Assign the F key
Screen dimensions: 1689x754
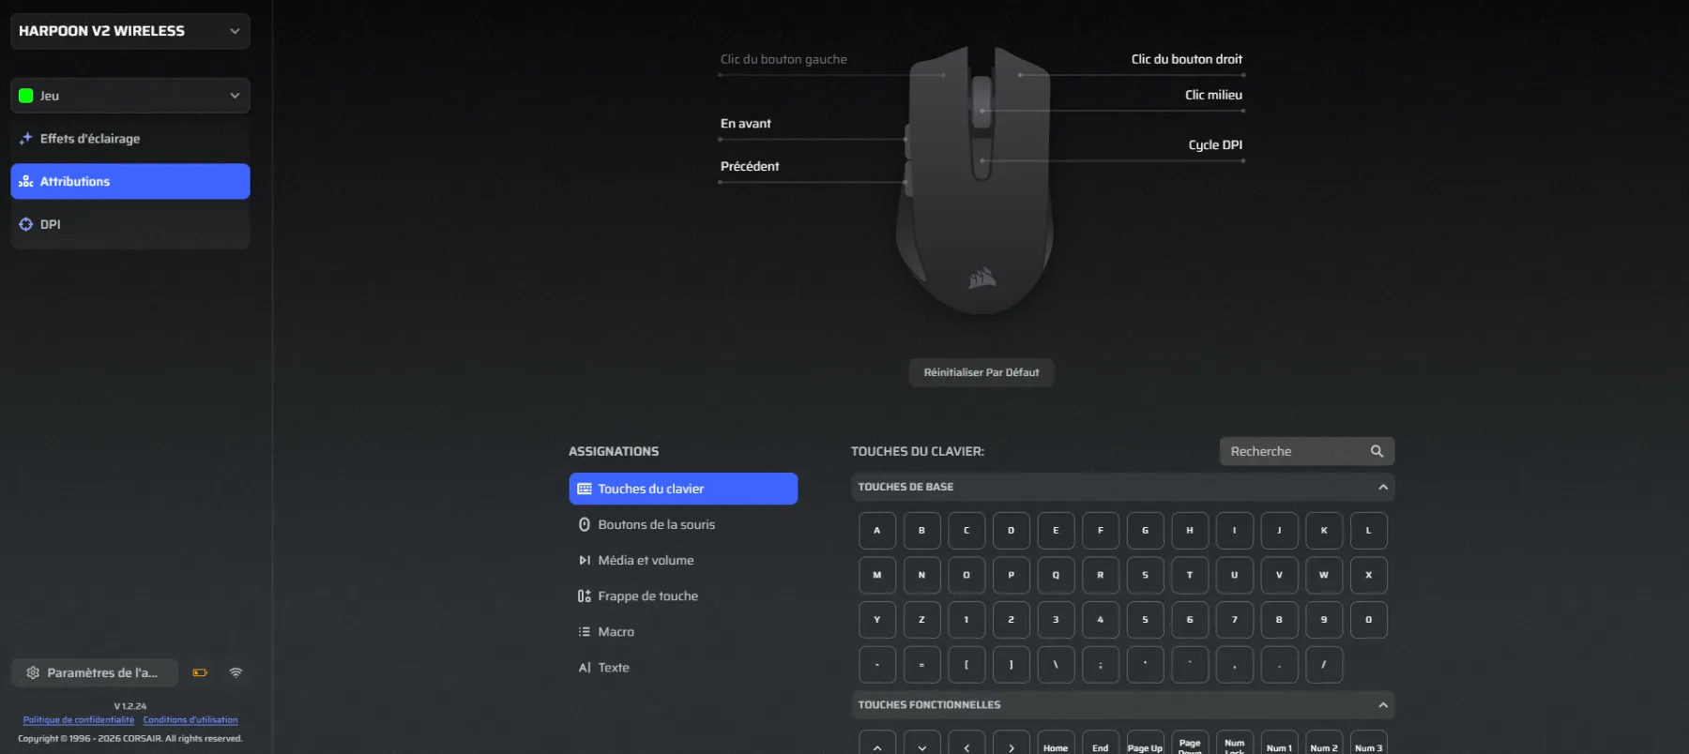click(1101, 531)
